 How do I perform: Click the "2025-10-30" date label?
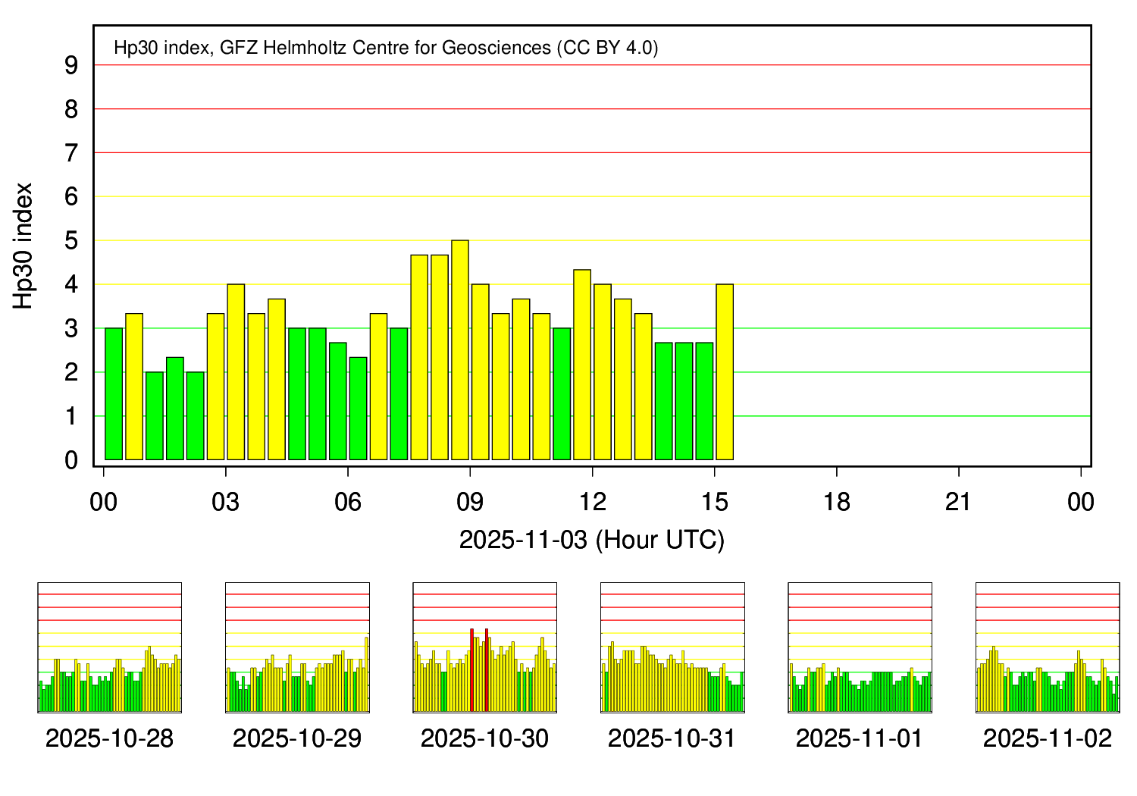pos(485,738)
